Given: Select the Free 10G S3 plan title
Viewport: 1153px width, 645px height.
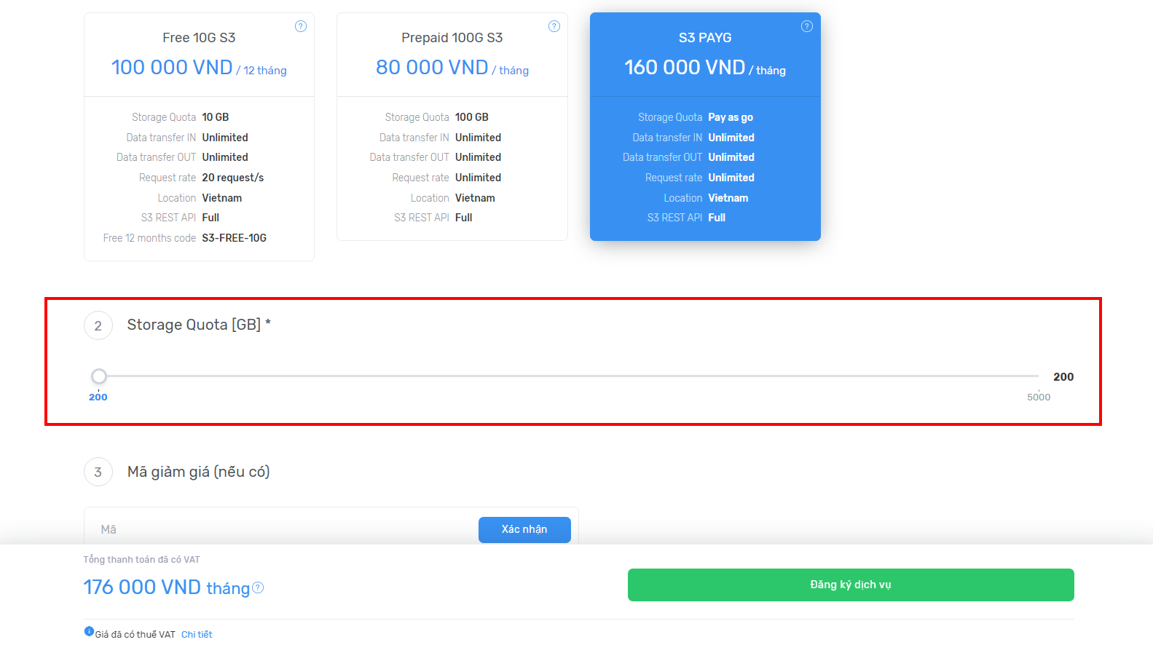Looking at the screenshot, I should coord(199,38).
